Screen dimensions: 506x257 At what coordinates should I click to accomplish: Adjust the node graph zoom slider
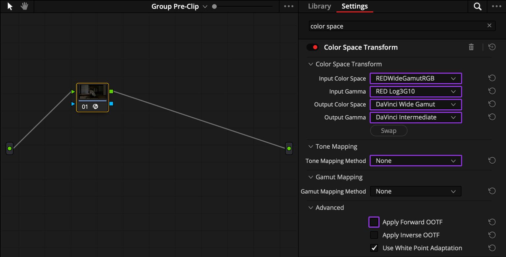point(214,6)
